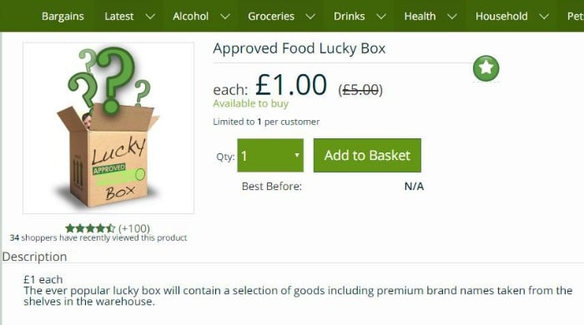
Task: Expand the Latest menu chevron
Action: click(150, 17)
